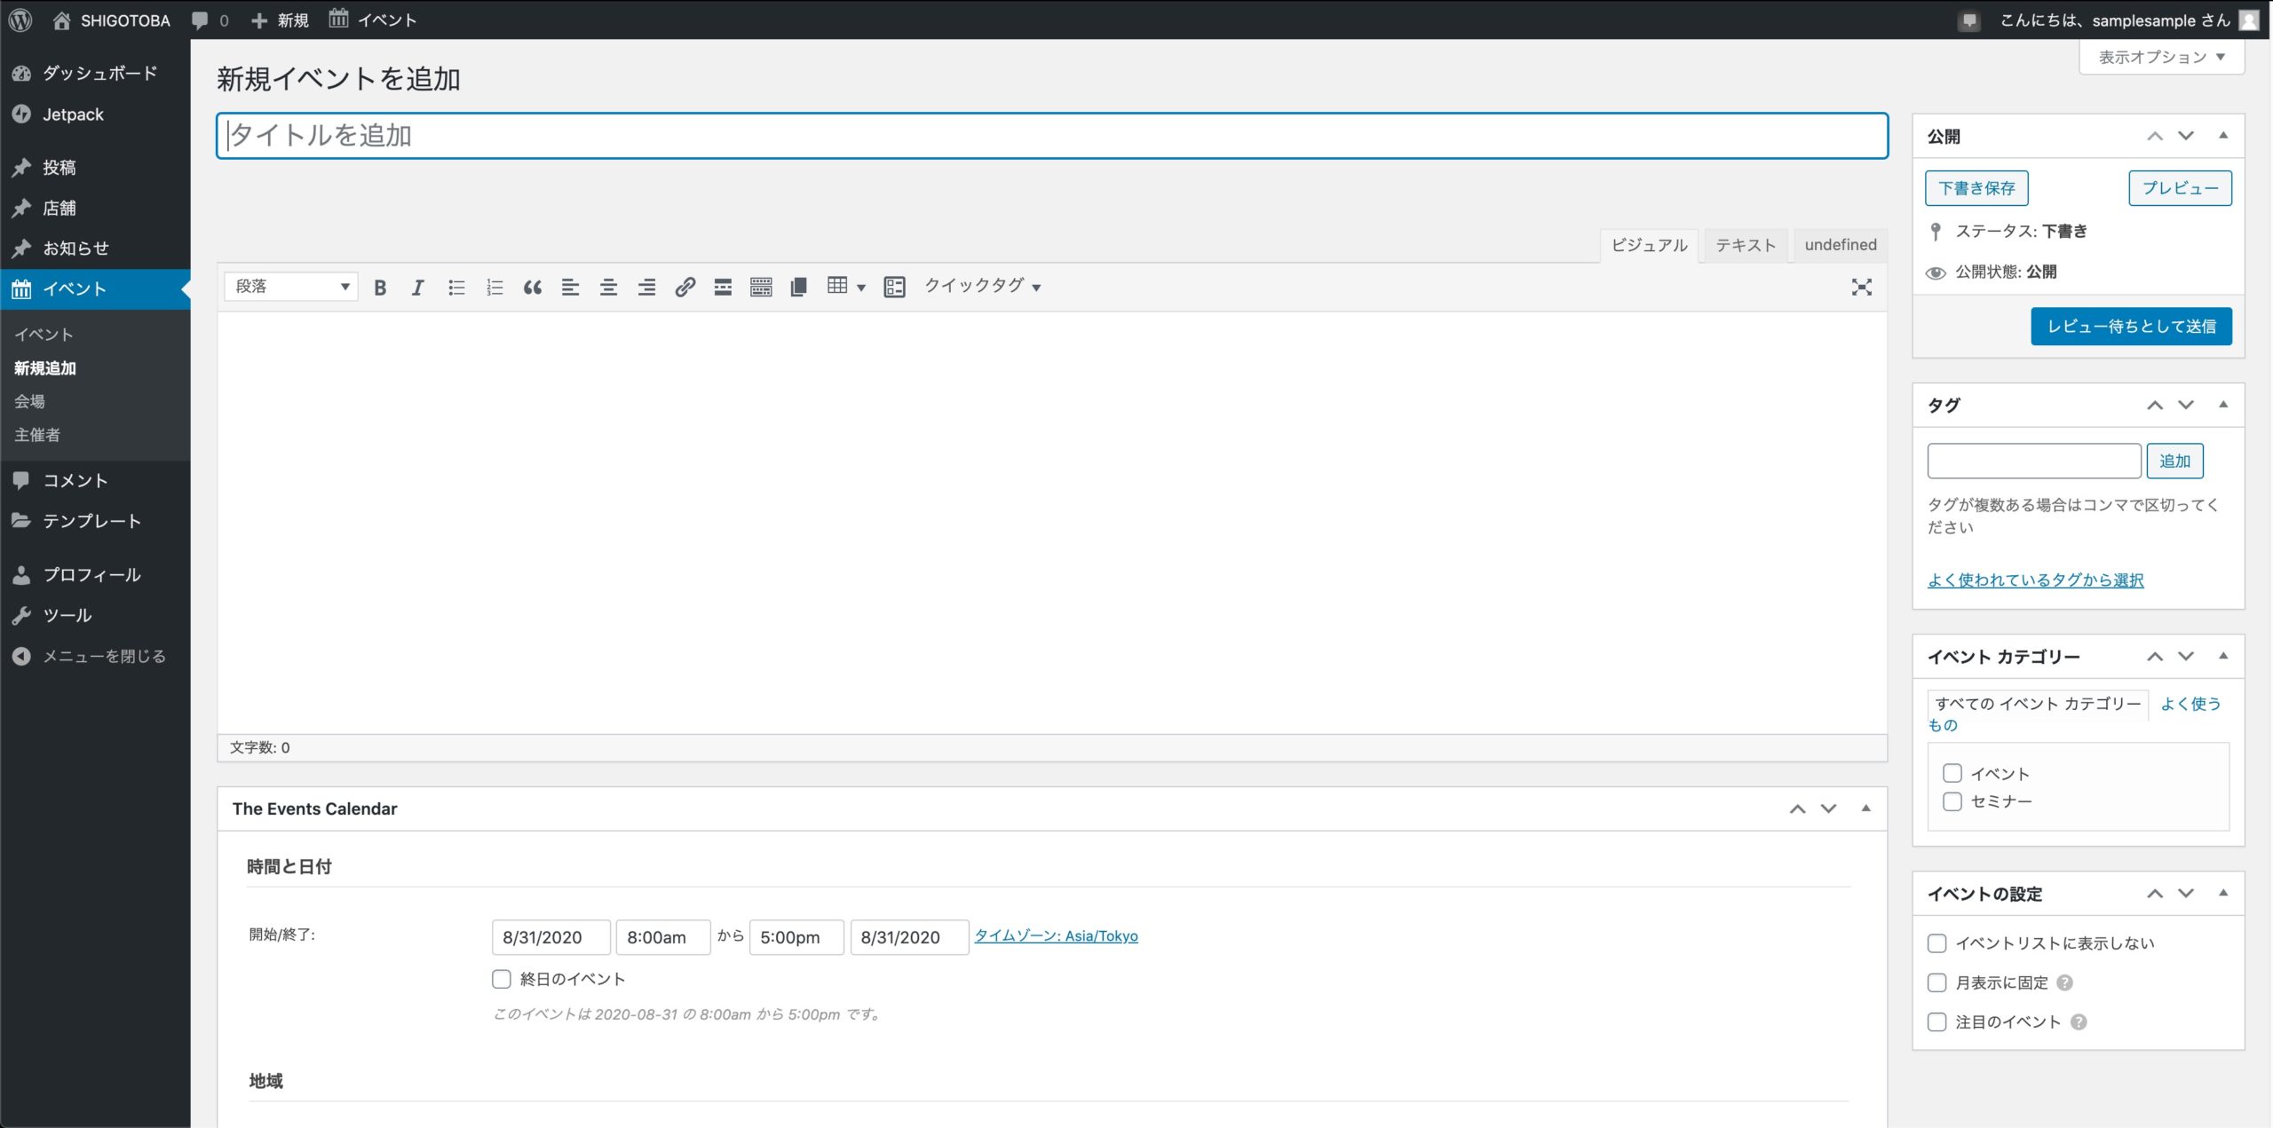Image resolution: width=2273 pixels, height=1128 pixels.
Task: Insert a numbered list
Action: pos(495,287)
